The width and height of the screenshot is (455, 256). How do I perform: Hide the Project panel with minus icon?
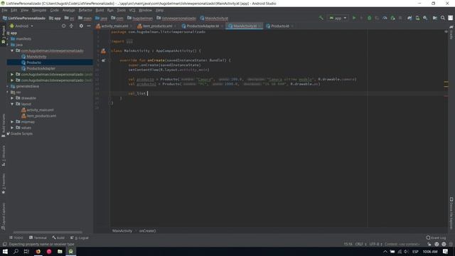pyautogui.click(x=89, y=26)
